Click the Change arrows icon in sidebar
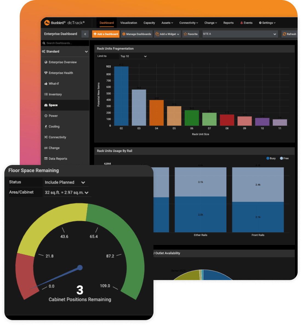The width and height of the screenshot is (302, 325). pyautogui.click(x=46, y=148)
